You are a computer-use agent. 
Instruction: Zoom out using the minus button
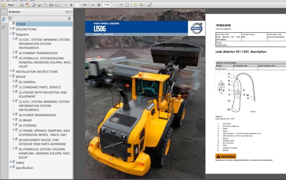click(x=93, y=5)
